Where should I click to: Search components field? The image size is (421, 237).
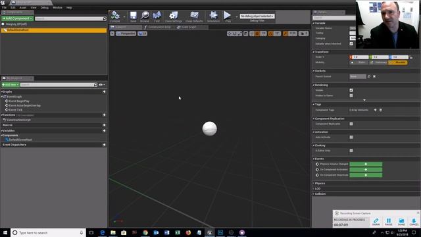[70, 18]
